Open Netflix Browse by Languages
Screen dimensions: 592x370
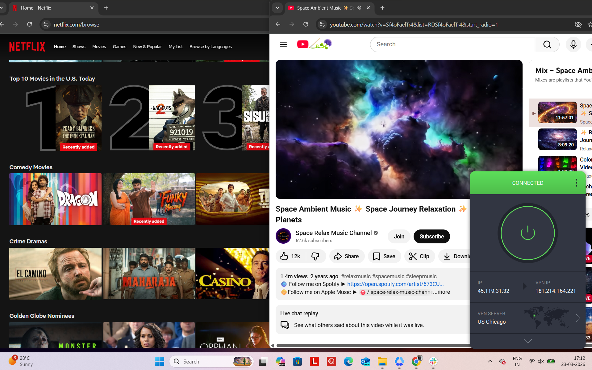[211, 47]
